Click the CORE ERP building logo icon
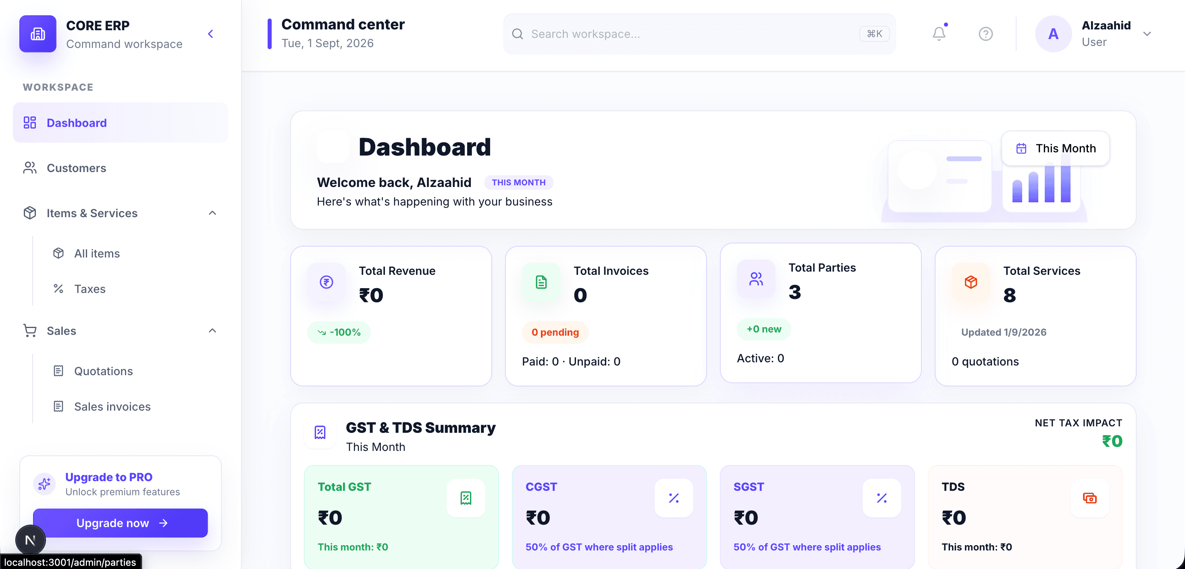 38,33
